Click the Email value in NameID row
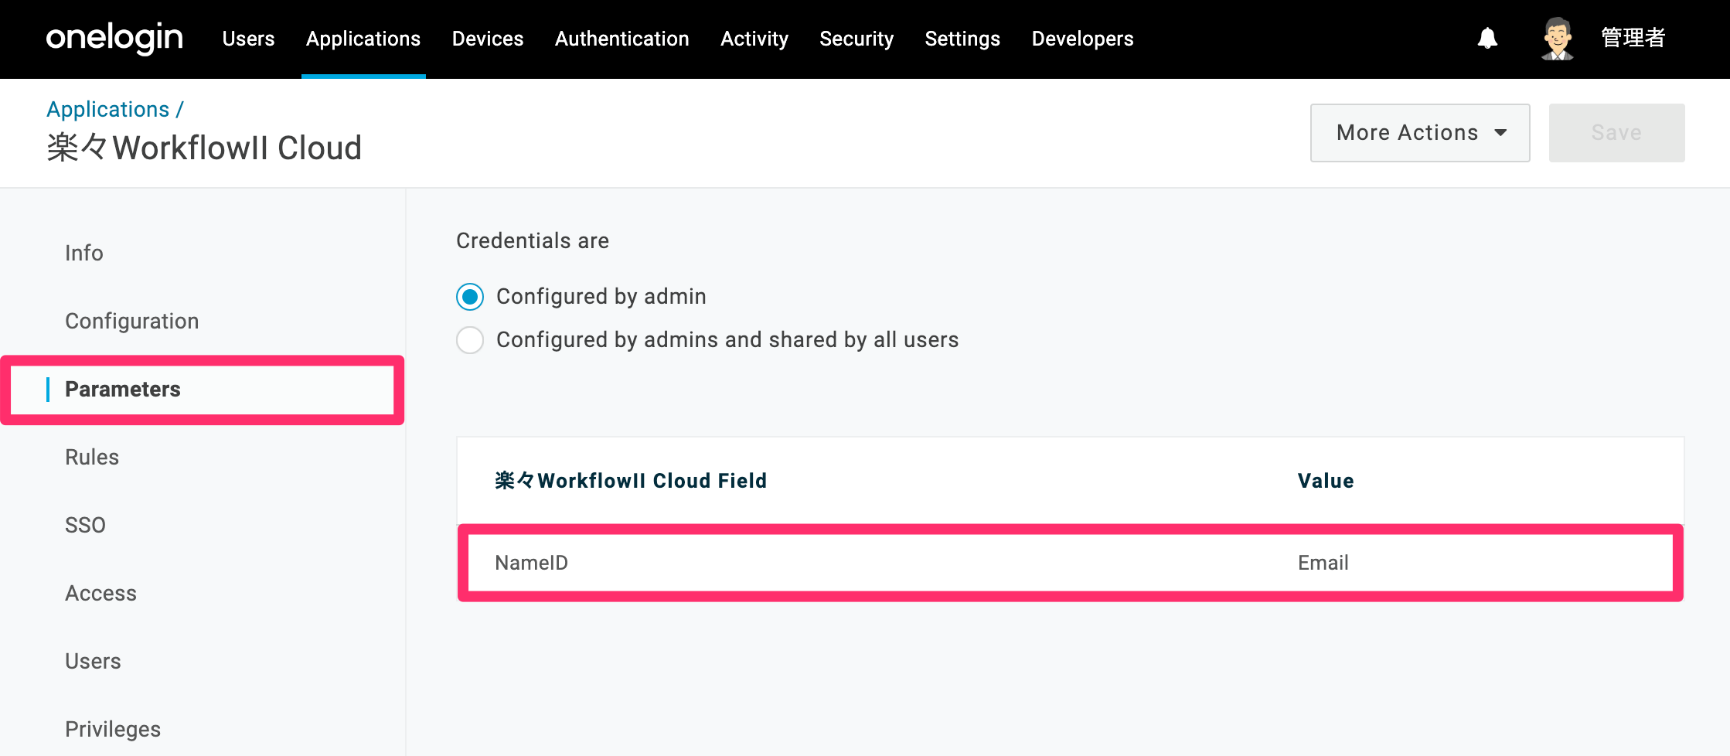This screenshot has height=756, width=1730. pyautogui.click(x=1323, y=563)
